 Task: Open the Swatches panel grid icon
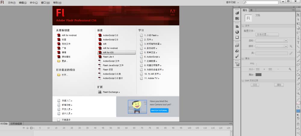[237, 18]
